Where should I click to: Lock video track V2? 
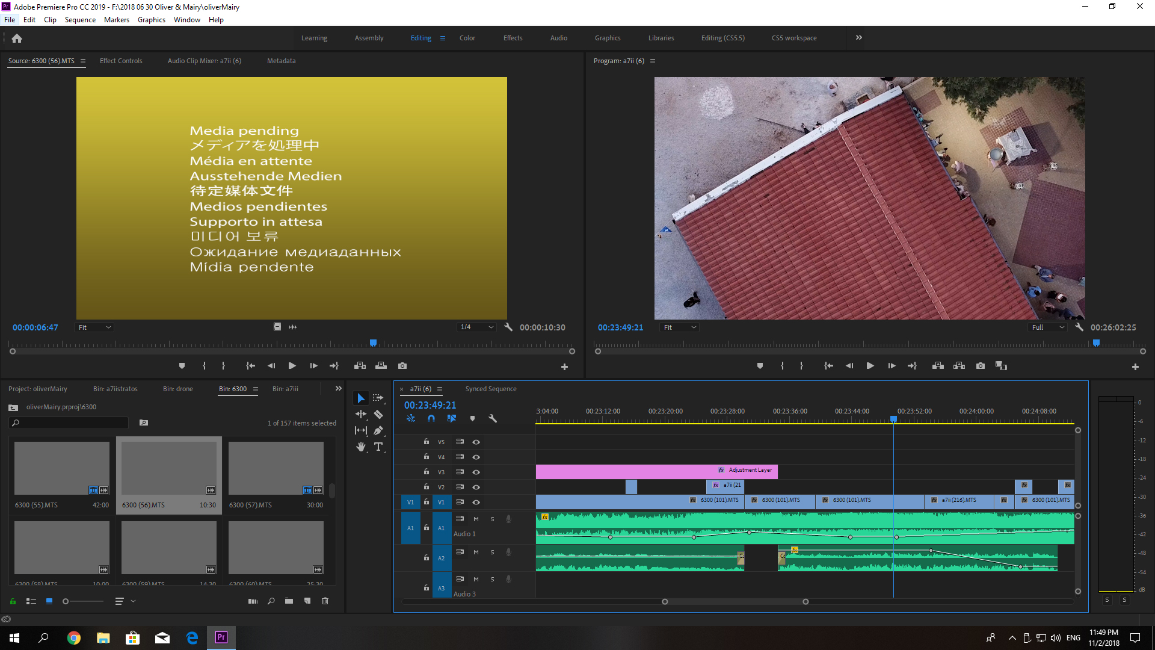tap(426, 487)
